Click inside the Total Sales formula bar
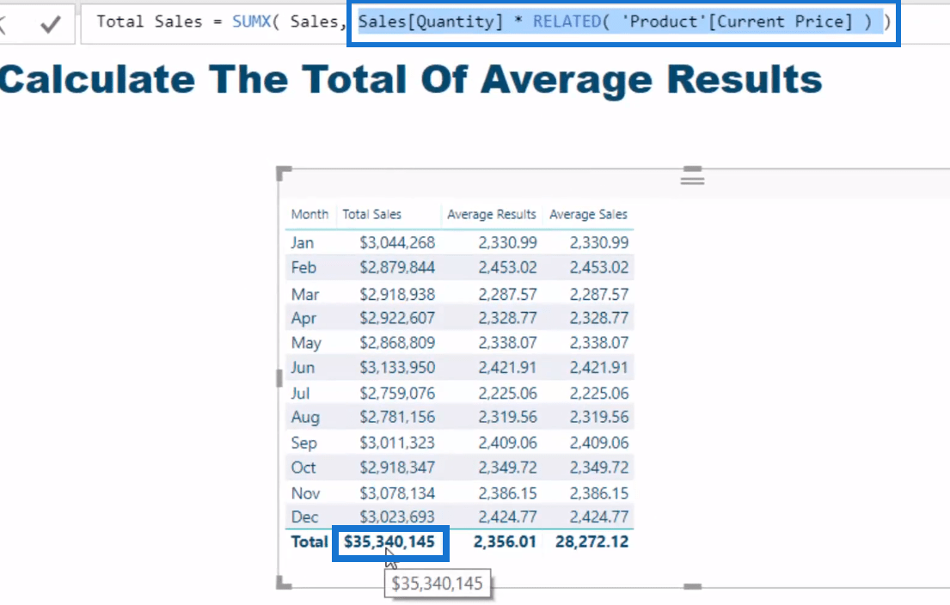The height and width of the screenshot is (605, 950). coord(515,23)
